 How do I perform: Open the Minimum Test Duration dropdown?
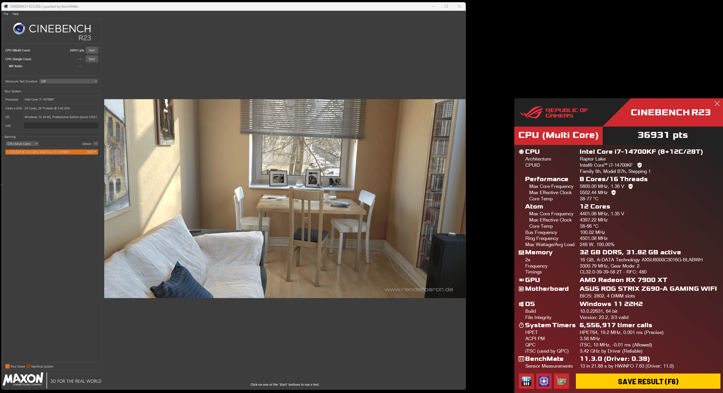pyautogui.click(x=69, y=81)
